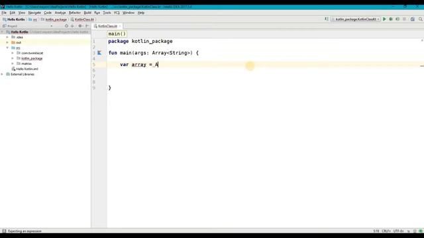Open the Refactor menu

click(75, 13)
